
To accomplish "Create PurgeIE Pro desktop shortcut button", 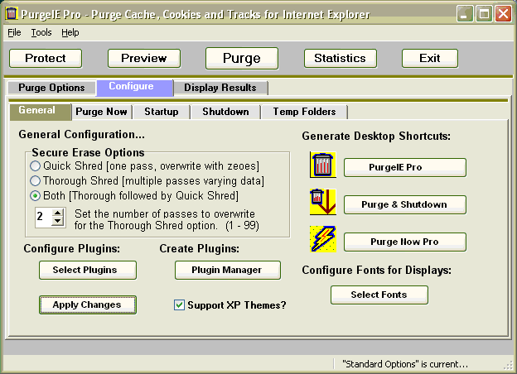I will click(x=405, y=167).
